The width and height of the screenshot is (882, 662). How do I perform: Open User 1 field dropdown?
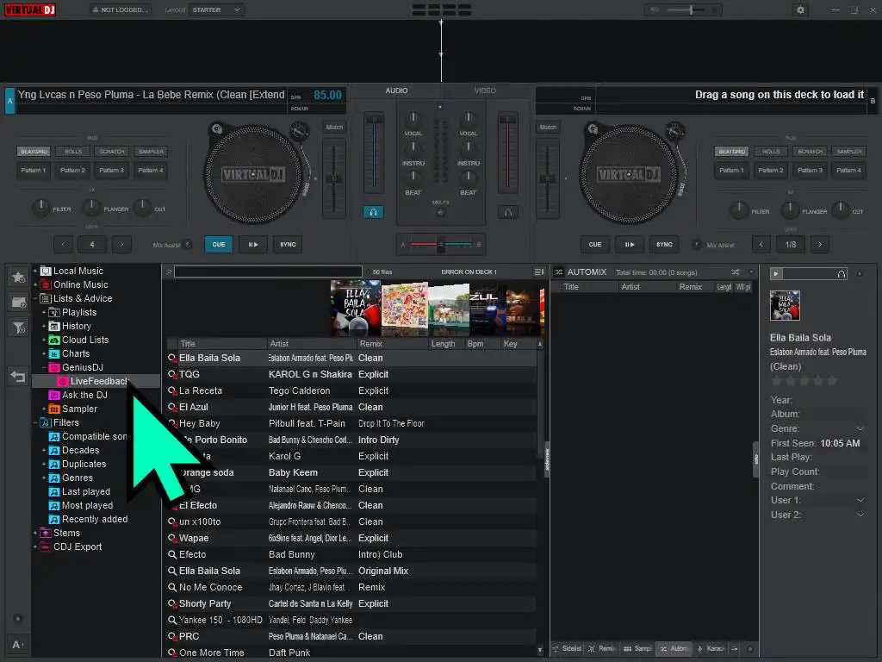[860, 501]
